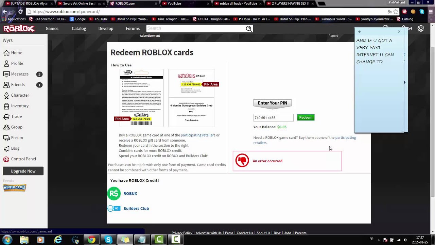
Task: Click the Home house icon in sidebar
Action: click(x=6, y=53)
